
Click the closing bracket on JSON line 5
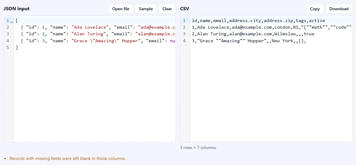click(17, 48)
